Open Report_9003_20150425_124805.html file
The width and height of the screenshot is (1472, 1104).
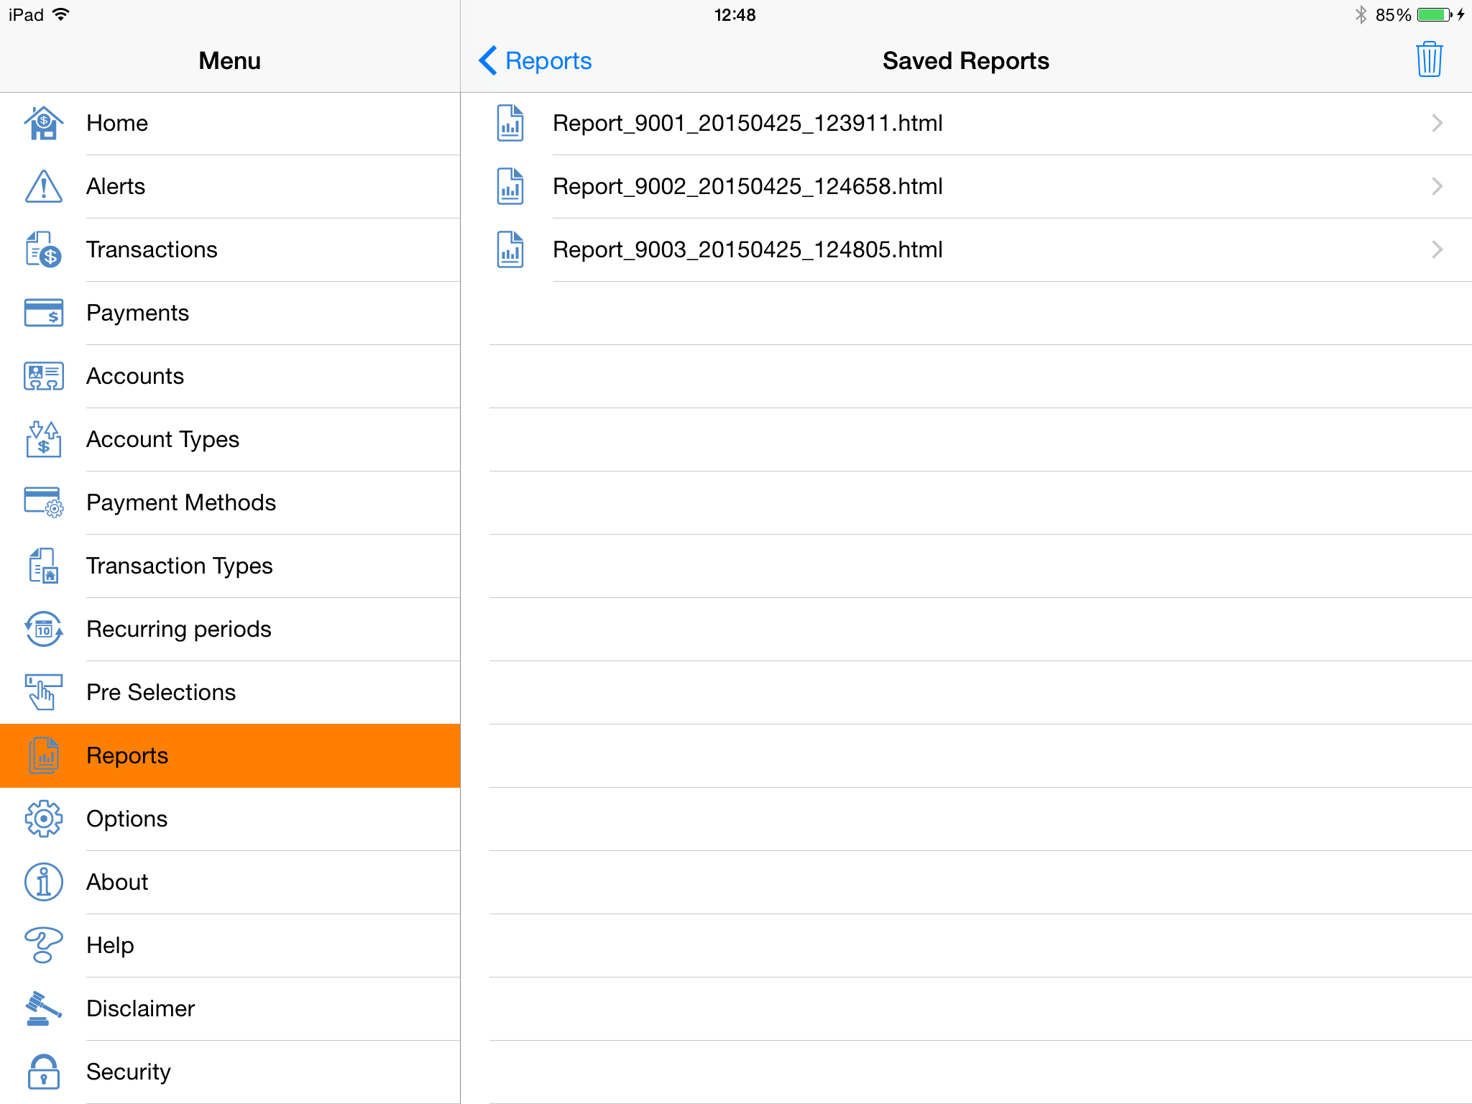click(x=747, y=249)
